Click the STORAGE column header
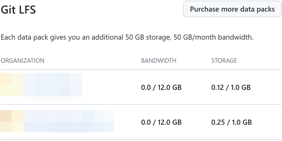 click(224, 61)
